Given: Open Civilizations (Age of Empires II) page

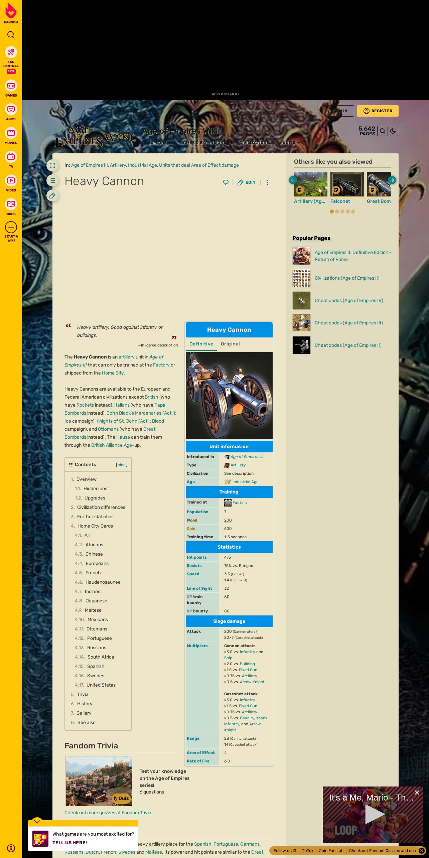Looking at the screenshot, I should (347, 278).
